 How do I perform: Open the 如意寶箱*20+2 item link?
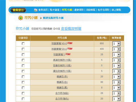tap(59, 49)
